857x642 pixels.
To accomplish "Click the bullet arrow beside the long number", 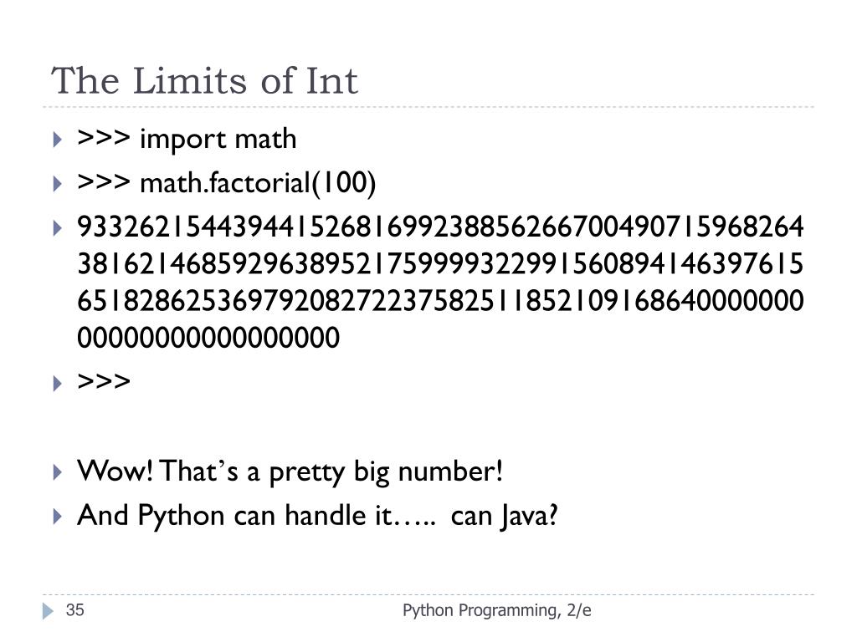I will pos(57,227).
